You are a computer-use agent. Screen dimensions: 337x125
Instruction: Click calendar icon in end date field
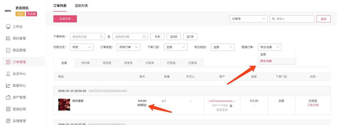point(144,37)
